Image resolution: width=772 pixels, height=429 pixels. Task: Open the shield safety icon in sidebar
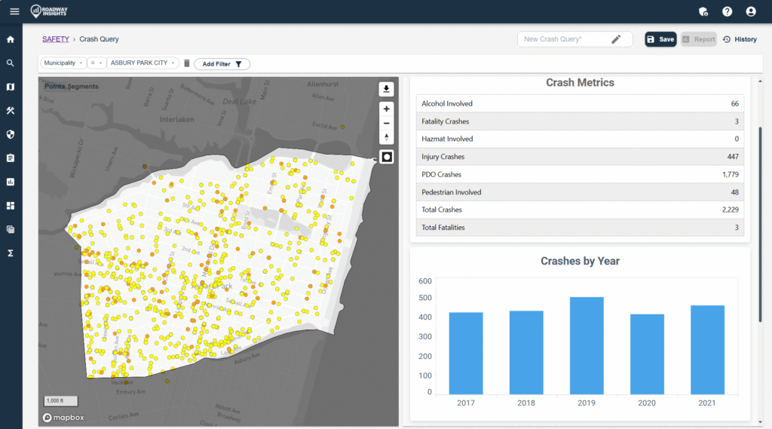point(11,134)
